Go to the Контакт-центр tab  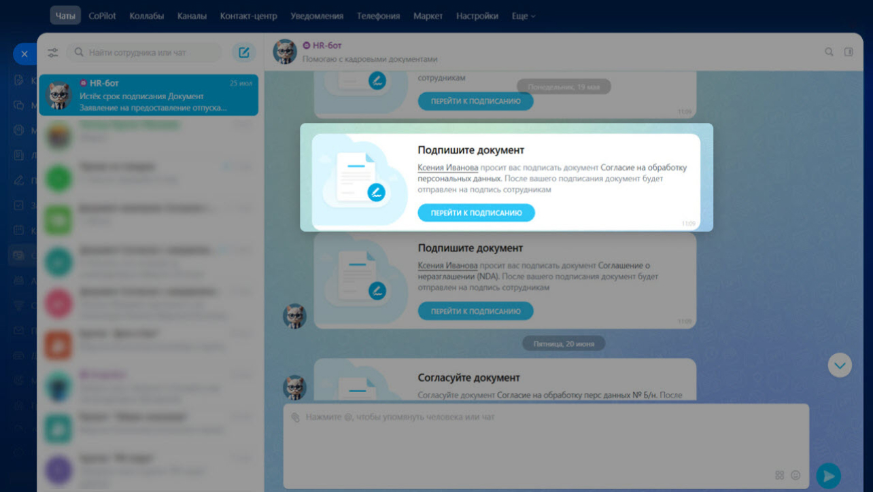pyautogui.click(x=248, y=16)
